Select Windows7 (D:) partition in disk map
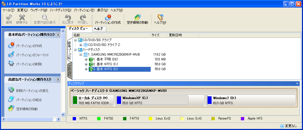 pos(251,100)
